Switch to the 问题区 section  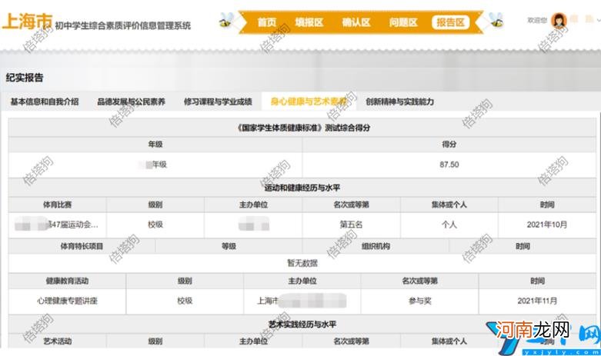pyautogui.click(x=403, y=22)
